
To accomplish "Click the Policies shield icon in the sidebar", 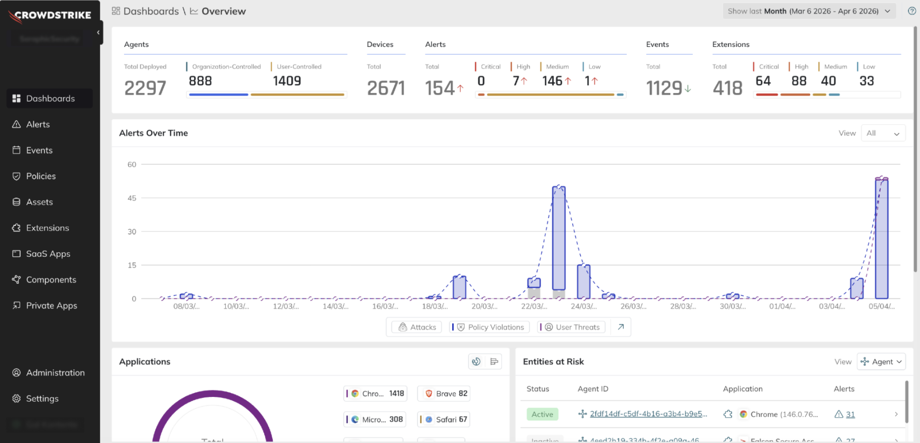I will (x=17, y=176).
